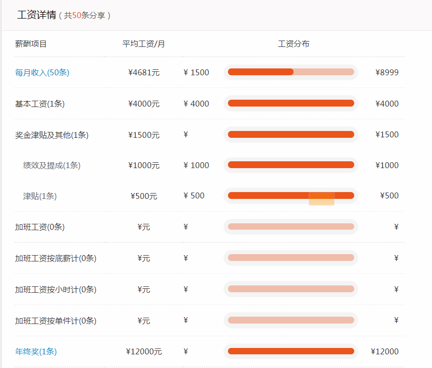Screen dimensions: 432x368
Task: Click the ¥4681元 average monthly income value
Action: [143, 73]
